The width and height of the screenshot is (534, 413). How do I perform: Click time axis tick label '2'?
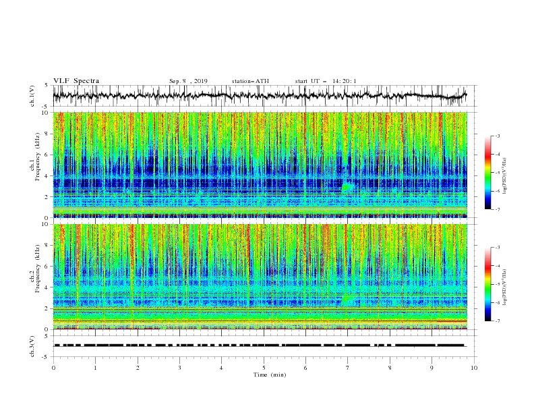pyautogui.click(x=138, y=368)
